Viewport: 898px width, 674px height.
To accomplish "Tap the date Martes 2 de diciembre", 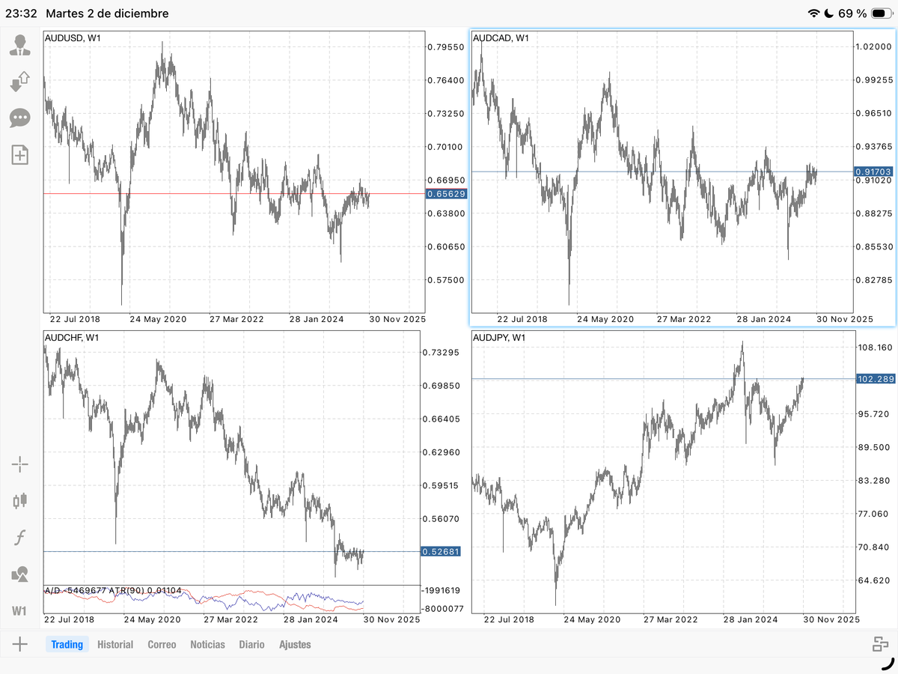I will point(107,13).
